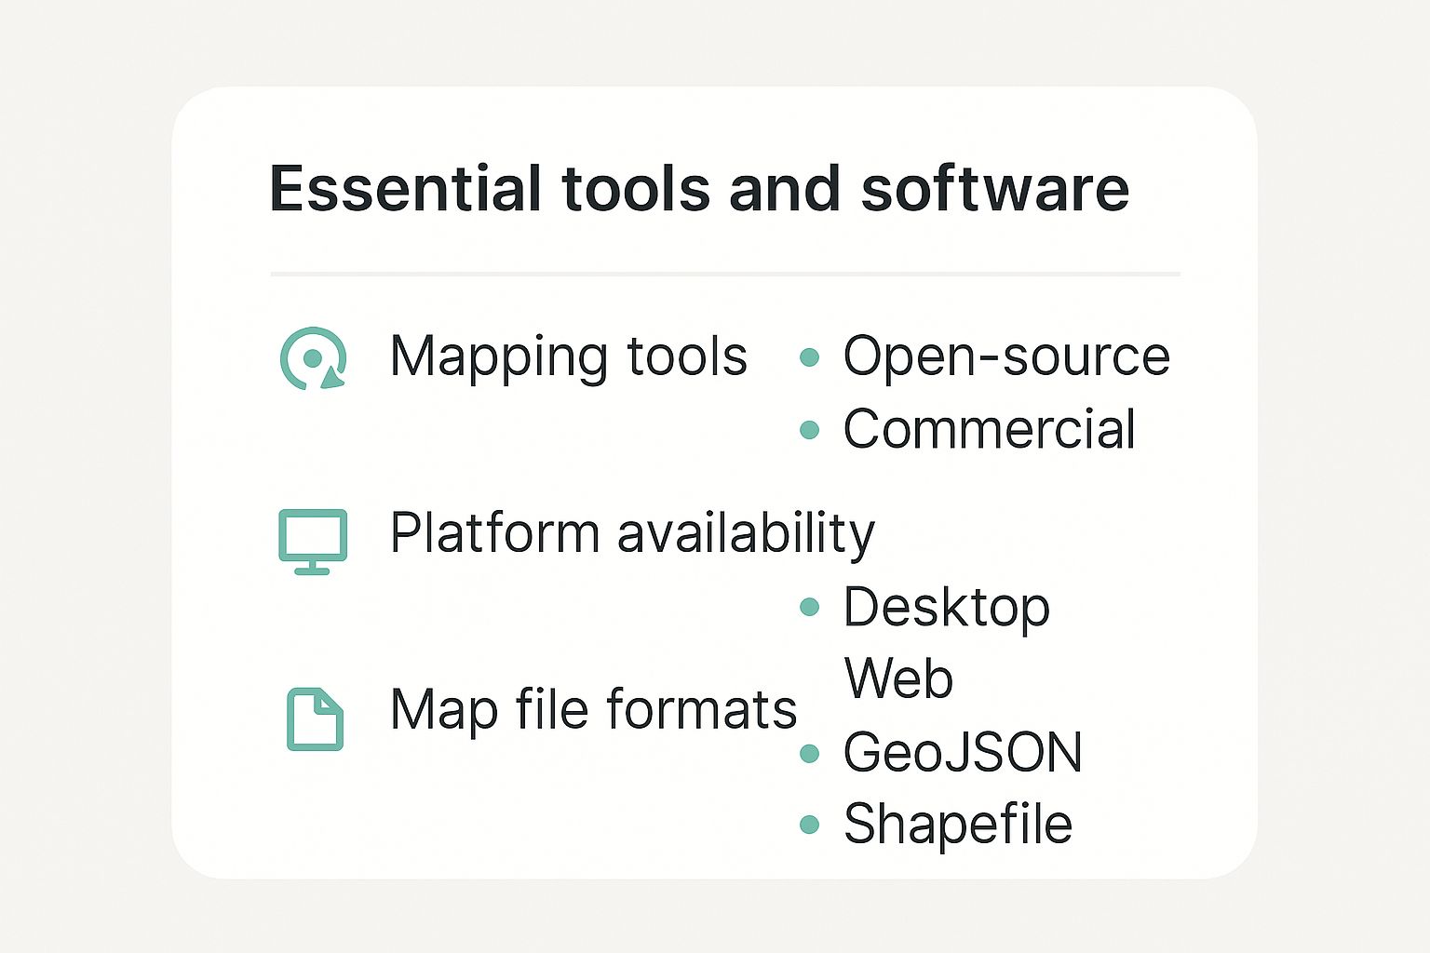Click the horizontal divider under the heading
Screen dimensions: 1430x953
click(x=724, y=275)
